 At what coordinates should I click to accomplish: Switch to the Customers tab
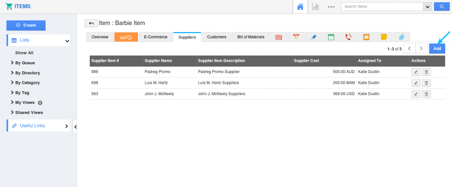tap(217, 37)
